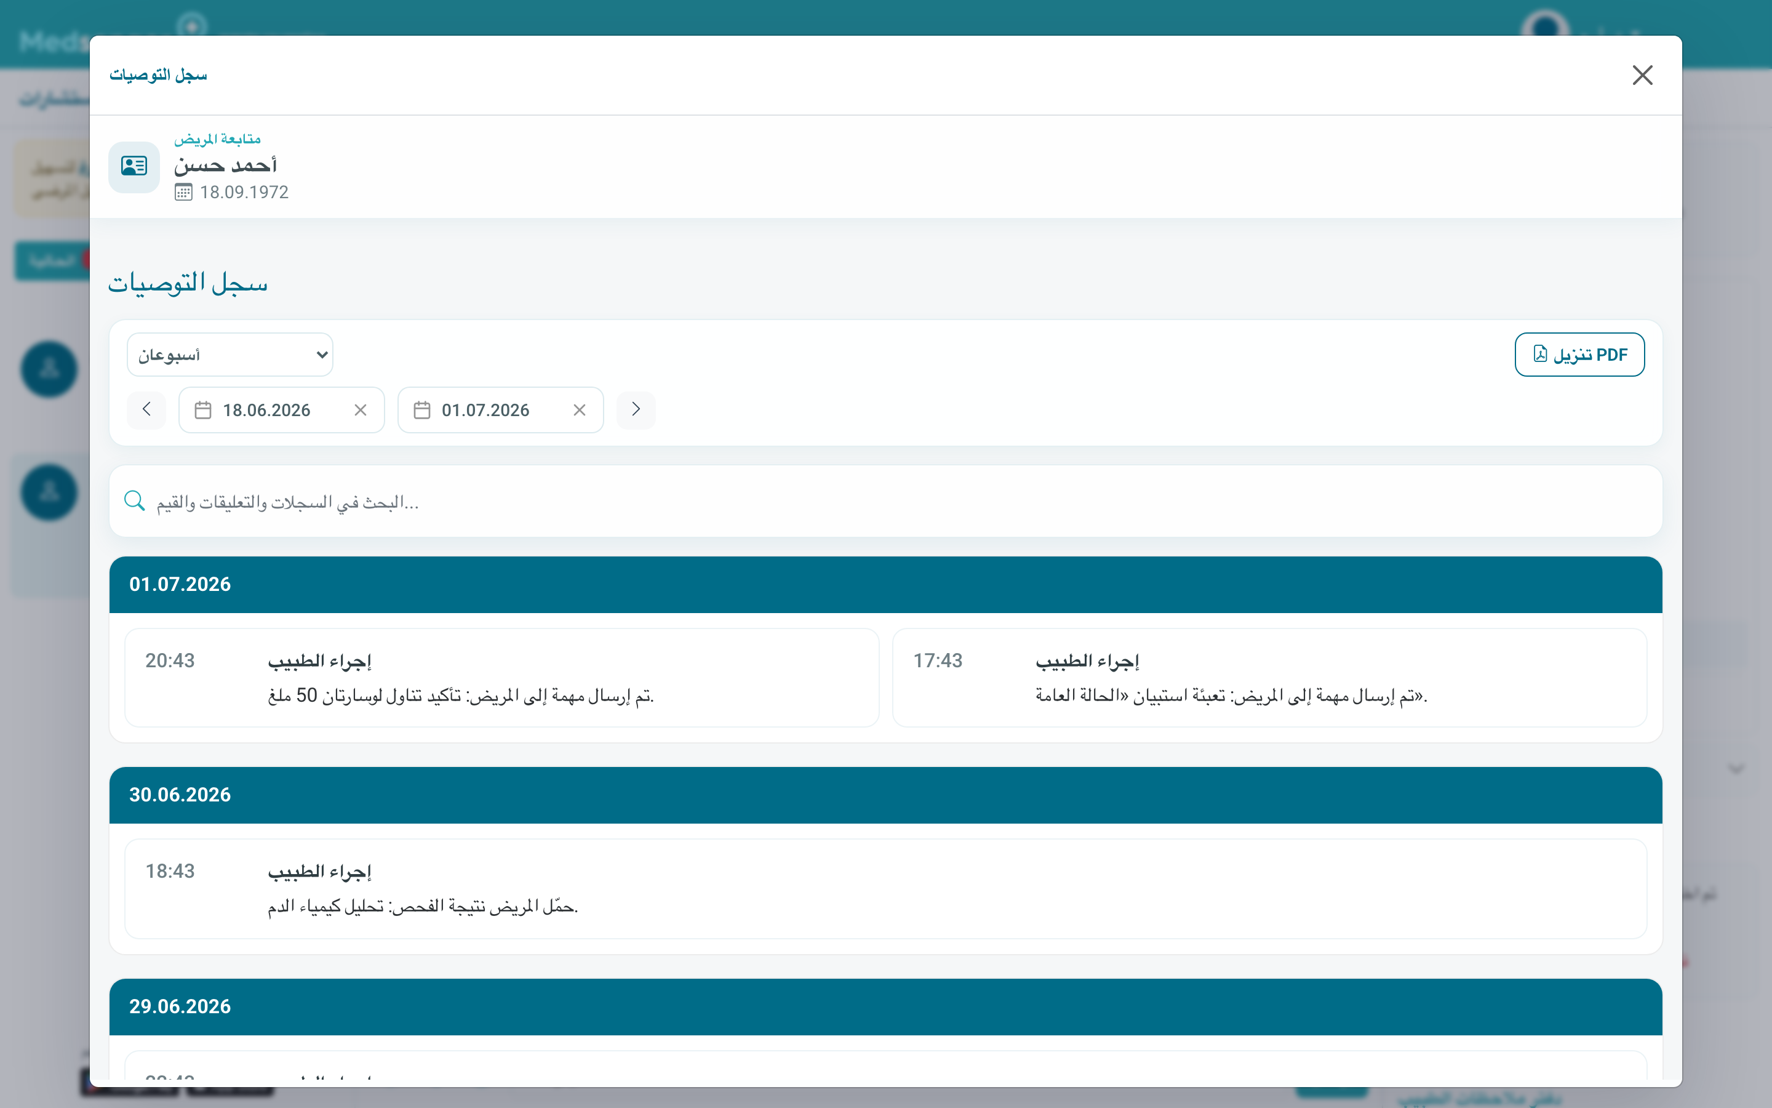
Task: Click the birthdate 18.09.1972
Action: tap(244, 192)
